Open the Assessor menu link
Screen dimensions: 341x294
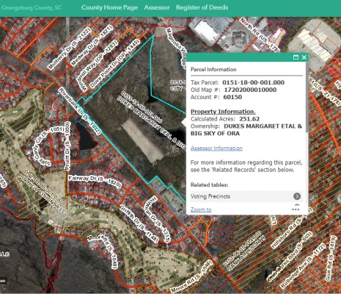157,7
